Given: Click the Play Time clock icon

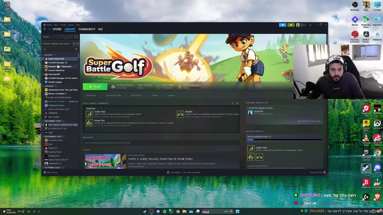Looking at the screenshot, I should coord(158,87).
